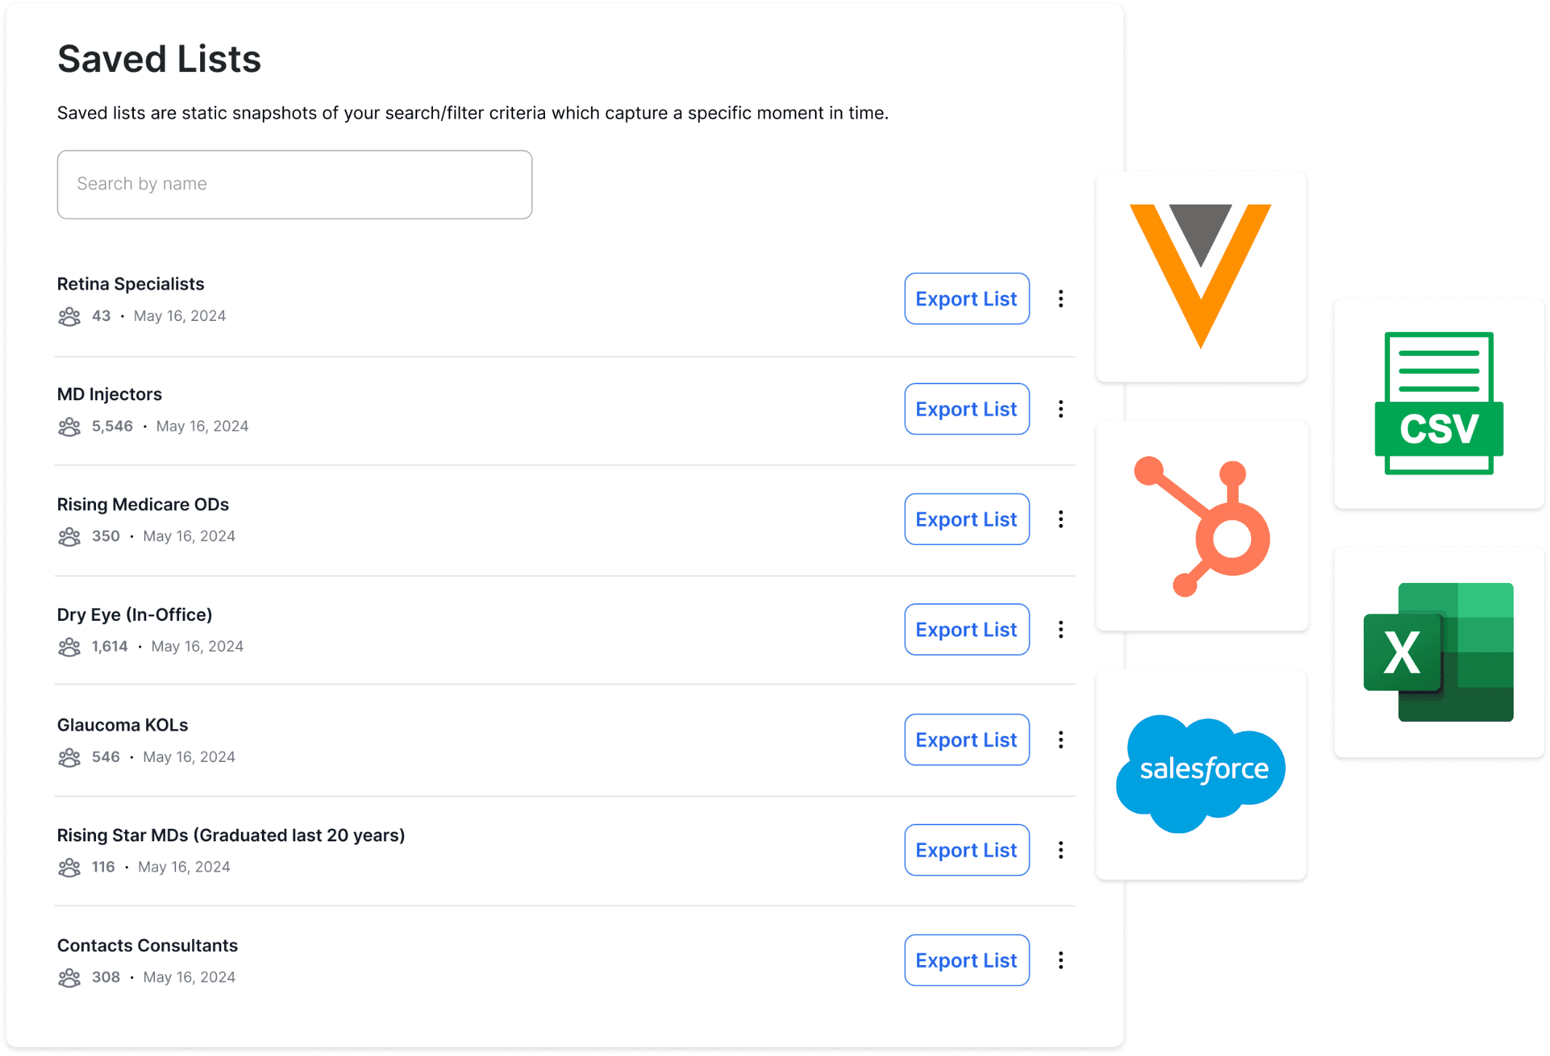Open three-dot menu for Rising Star MDs

(x=1061, y=850)
